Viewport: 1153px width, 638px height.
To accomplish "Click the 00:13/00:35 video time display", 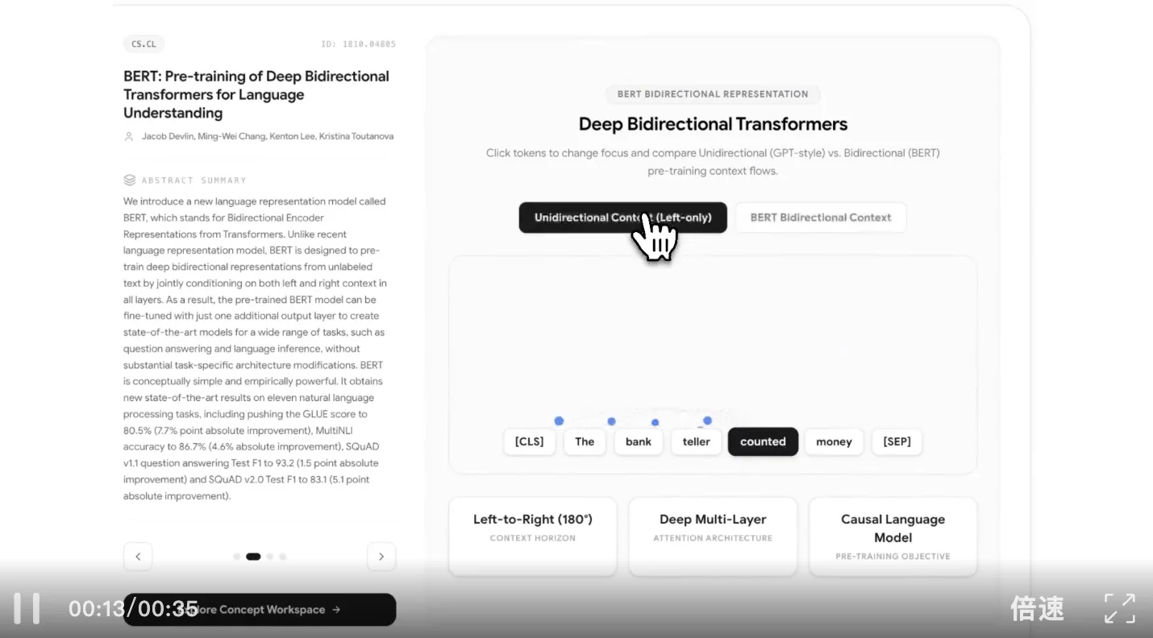I will [x=133, y=609].
